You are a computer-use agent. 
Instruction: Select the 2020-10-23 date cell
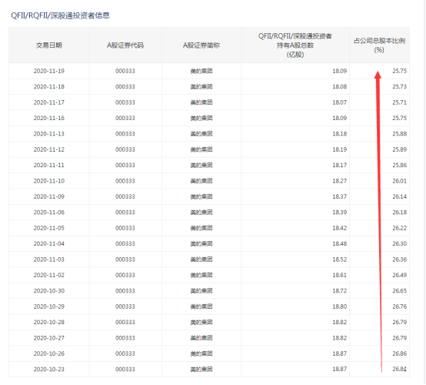click(49, 370)
